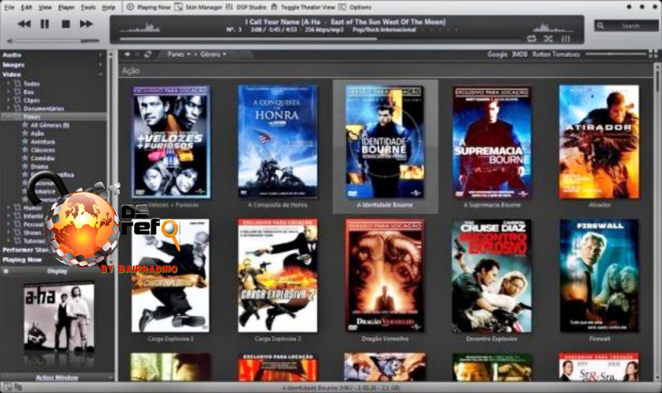
Task: Select the Ação genre item
Action: [x=37, y=134]
